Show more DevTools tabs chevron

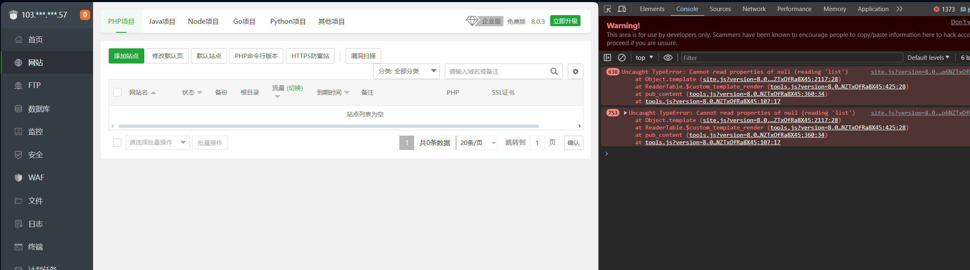point(899,9)
